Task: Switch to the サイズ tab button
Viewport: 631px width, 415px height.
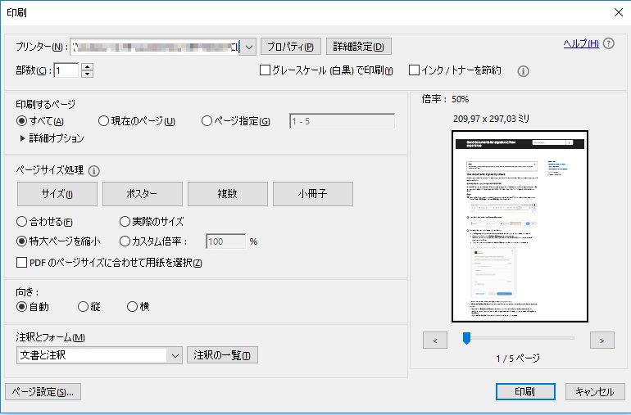Action: pos(57,194)
